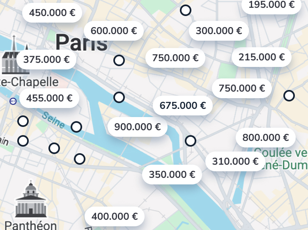Open the 300.000 € price bubble
This screenshot has height=230, width=308.
(x=219, y=31)
